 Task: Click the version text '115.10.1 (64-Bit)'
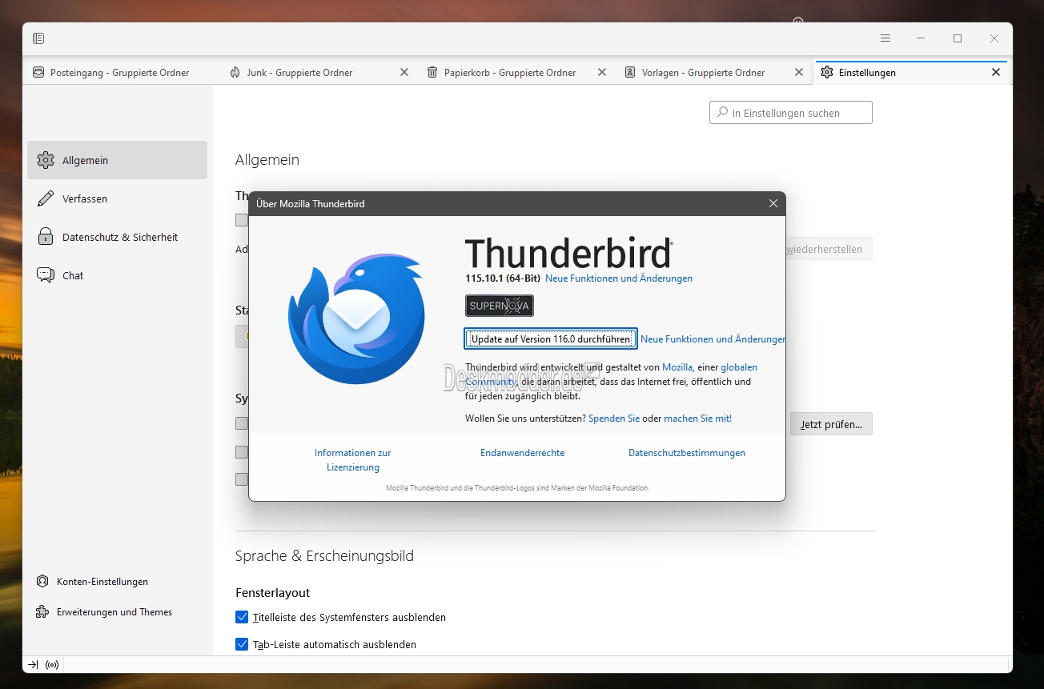503,278
